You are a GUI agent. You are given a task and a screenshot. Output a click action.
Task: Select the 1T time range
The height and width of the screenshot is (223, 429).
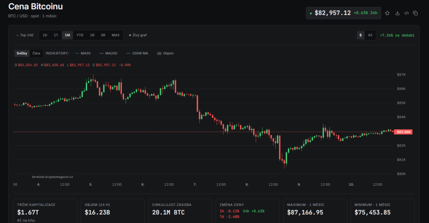(x=56, y=35)
